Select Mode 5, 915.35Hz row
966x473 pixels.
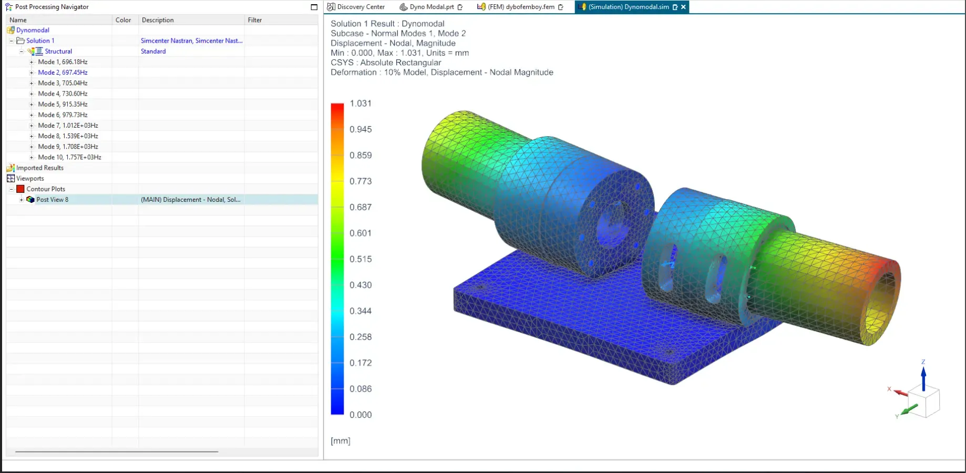click(x=63, y=104)
